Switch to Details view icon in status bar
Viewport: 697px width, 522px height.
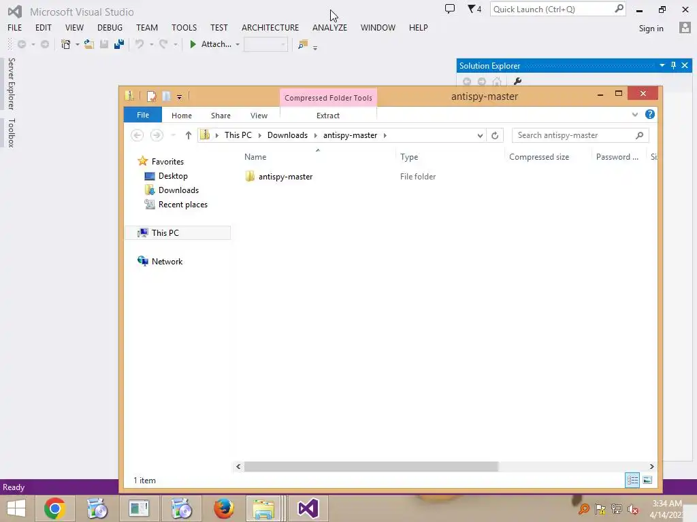pyautogui.click(x=632, y=480)
